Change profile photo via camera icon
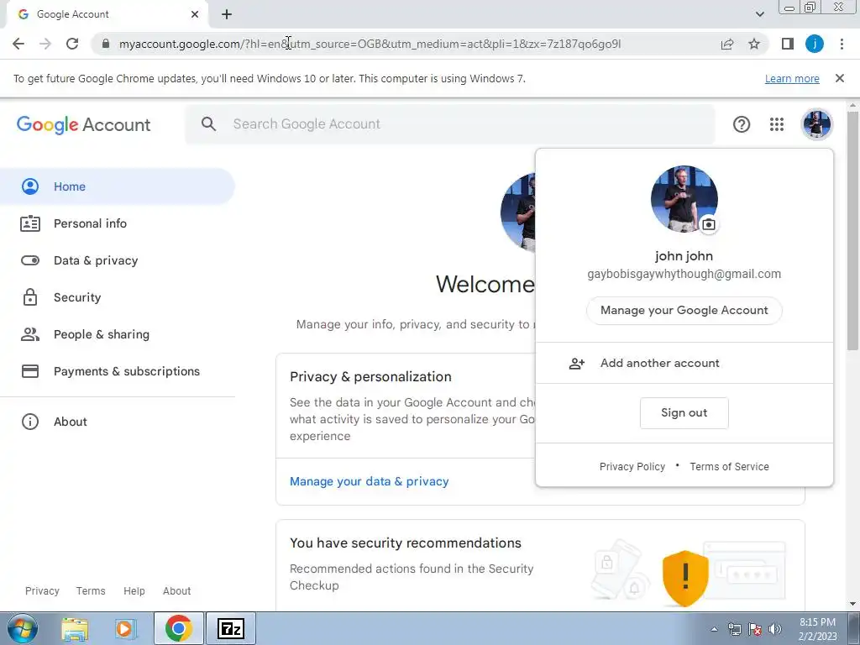Screen dimensions: 860x645 (x=709, y=224)
